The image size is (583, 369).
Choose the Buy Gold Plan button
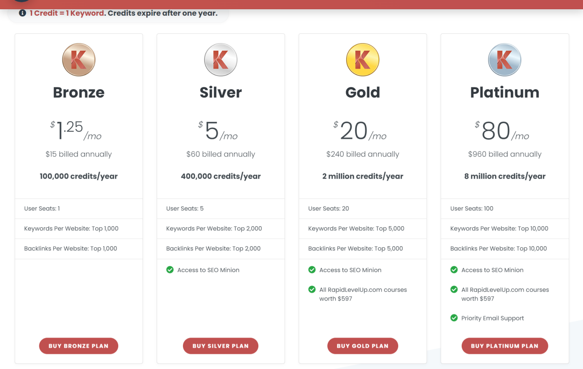[362, 346]
